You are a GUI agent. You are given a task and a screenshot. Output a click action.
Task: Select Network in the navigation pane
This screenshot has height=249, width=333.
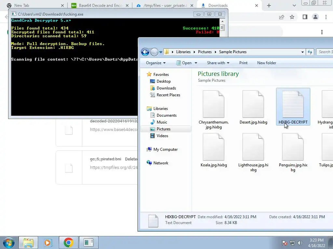157,163
